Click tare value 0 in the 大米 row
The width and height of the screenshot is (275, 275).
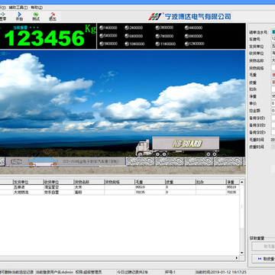[x=180, y=187]
